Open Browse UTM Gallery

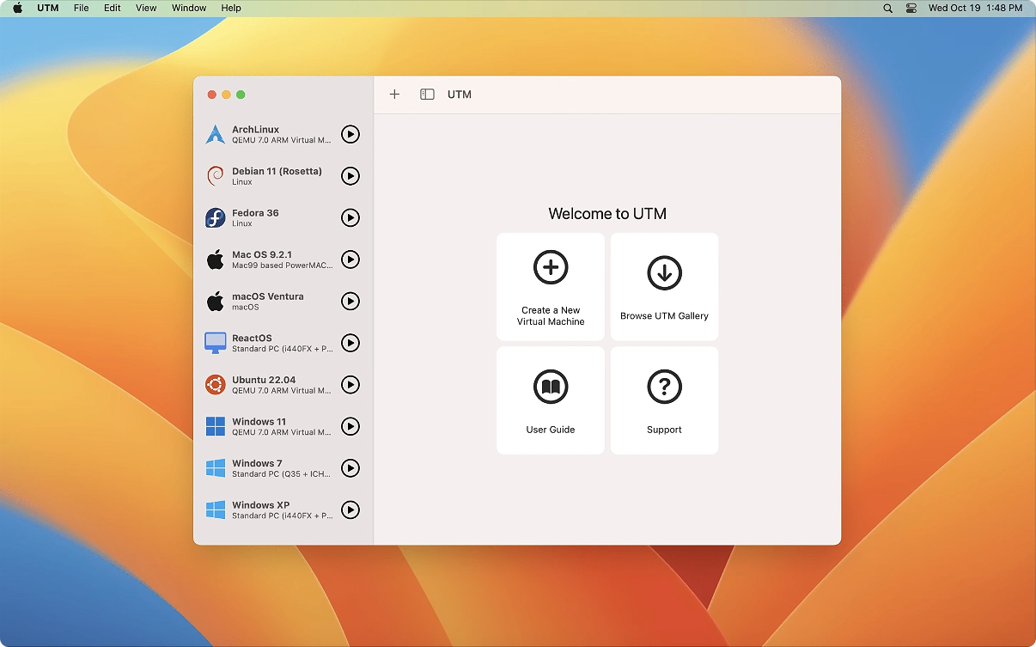(664, 287)
